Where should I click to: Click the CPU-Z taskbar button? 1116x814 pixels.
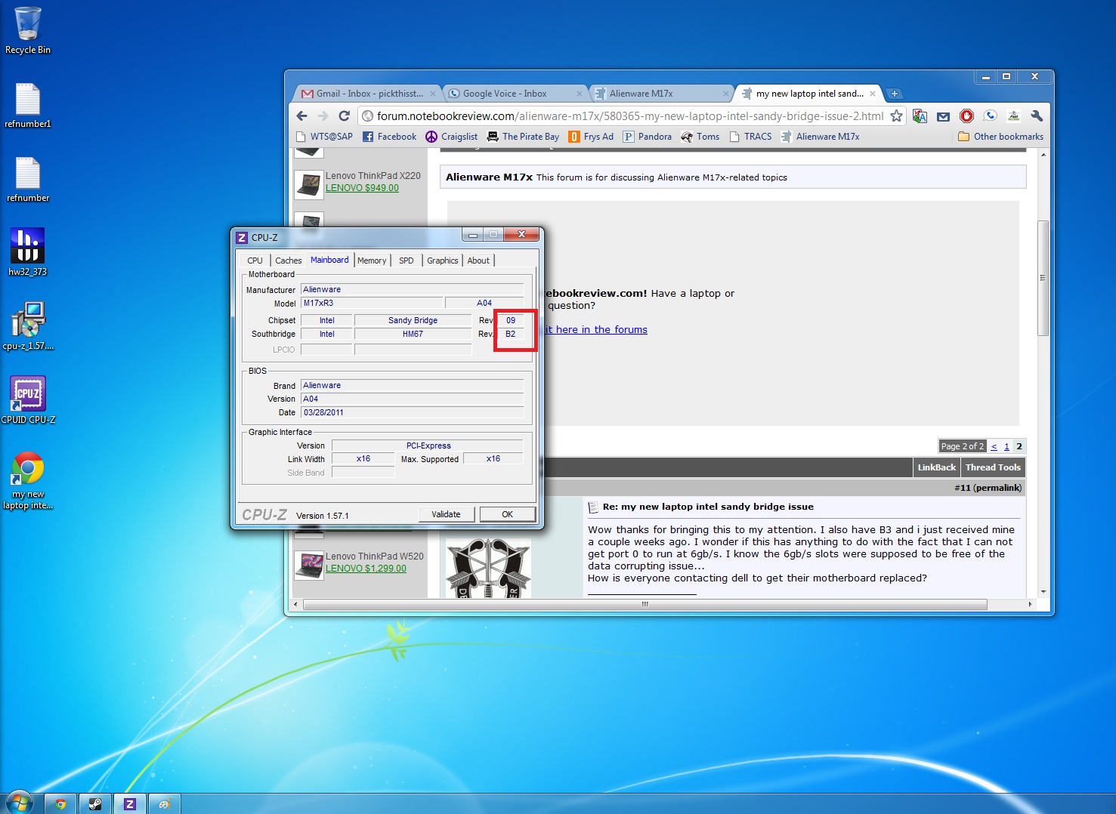[x=129, y=804]
